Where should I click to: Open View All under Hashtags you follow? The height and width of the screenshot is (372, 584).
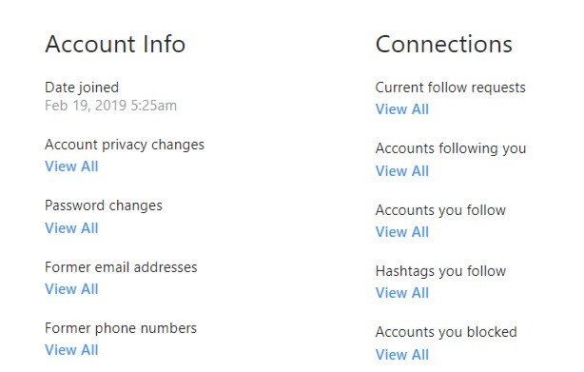click(x=402, y=293)
